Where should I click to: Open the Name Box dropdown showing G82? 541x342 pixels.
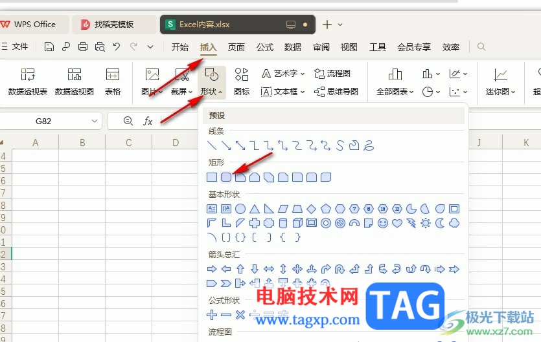(94, 122)
